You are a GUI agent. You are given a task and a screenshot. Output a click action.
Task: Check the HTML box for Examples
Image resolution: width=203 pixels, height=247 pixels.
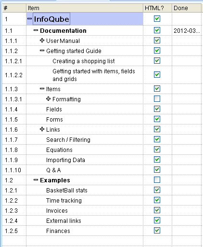click(157, 179)
